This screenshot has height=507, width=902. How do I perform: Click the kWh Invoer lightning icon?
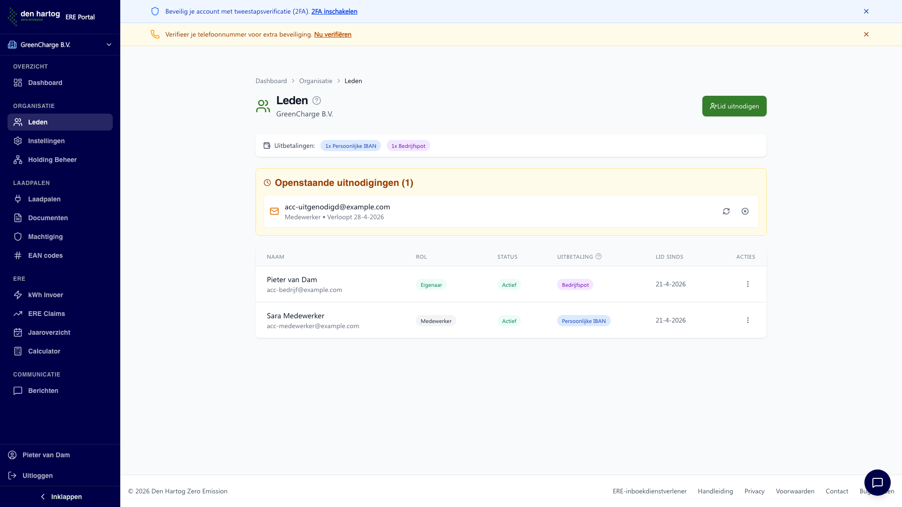tap(18, 295)
